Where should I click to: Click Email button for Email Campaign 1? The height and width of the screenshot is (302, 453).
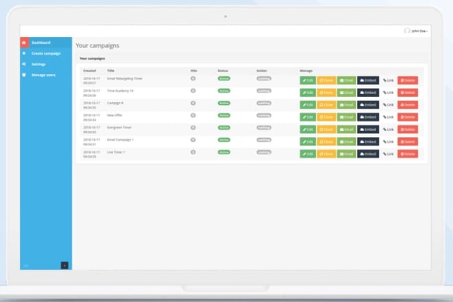(347, 141)
